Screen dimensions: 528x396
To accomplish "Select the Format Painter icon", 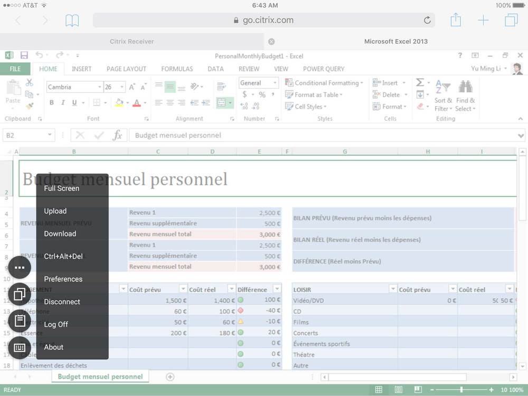I will (29, 105).
